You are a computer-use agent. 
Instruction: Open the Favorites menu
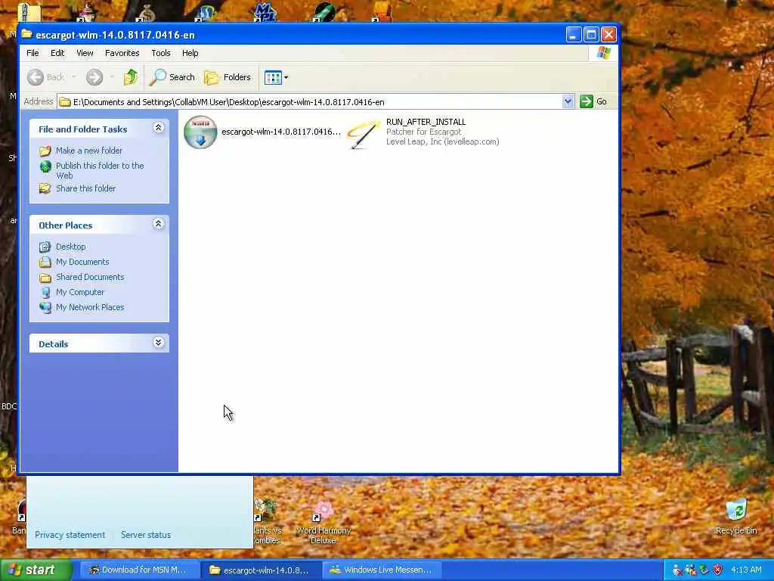tap(122, 53)
